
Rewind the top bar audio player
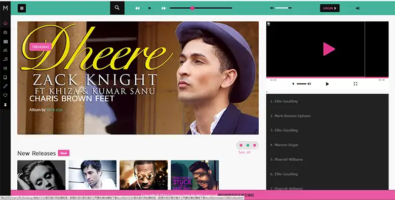[x=137, y=8]
